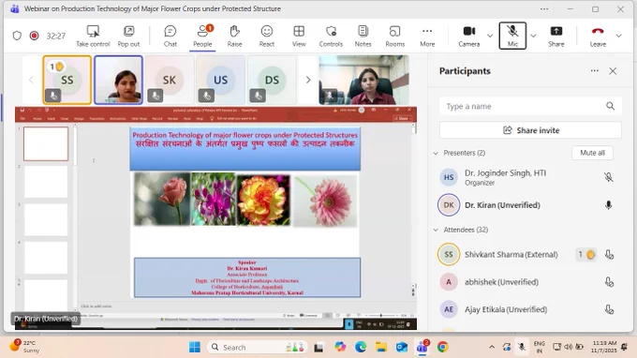Open File Explorer from the taskbar

380,348
